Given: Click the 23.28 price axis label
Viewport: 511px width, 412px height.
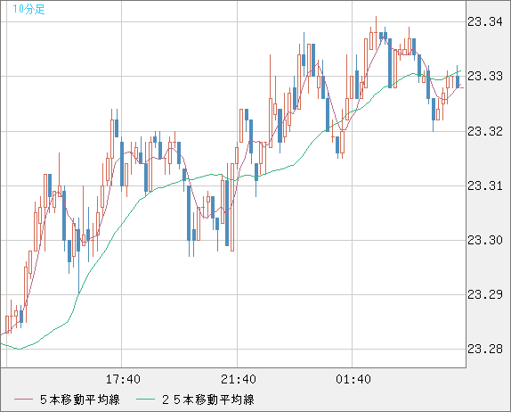Looking at the screenshot, I should pyautogui.click(x=485, y=350).
